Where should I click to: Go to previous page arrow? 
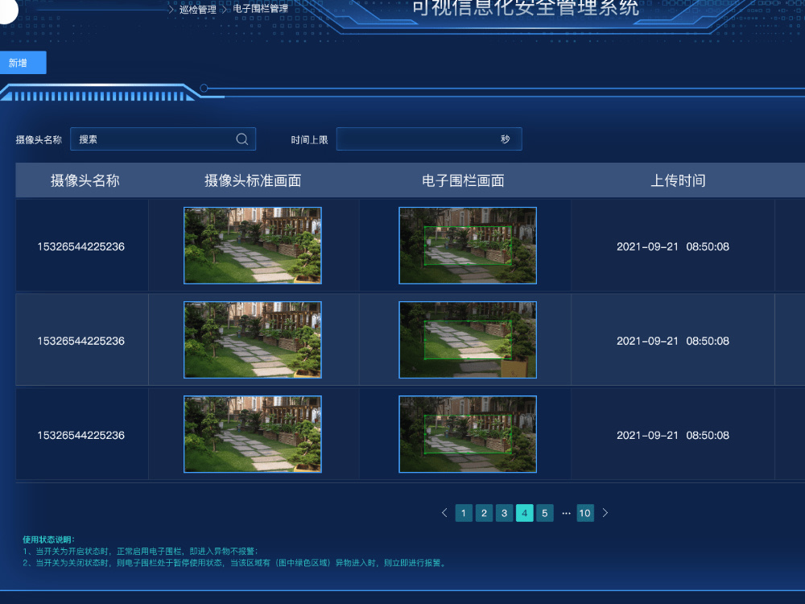tap(444, 512)
